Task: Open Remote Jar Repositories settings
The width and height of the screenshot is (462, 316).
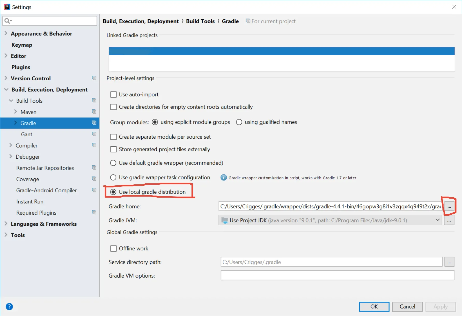Action: tap(45, 168)
